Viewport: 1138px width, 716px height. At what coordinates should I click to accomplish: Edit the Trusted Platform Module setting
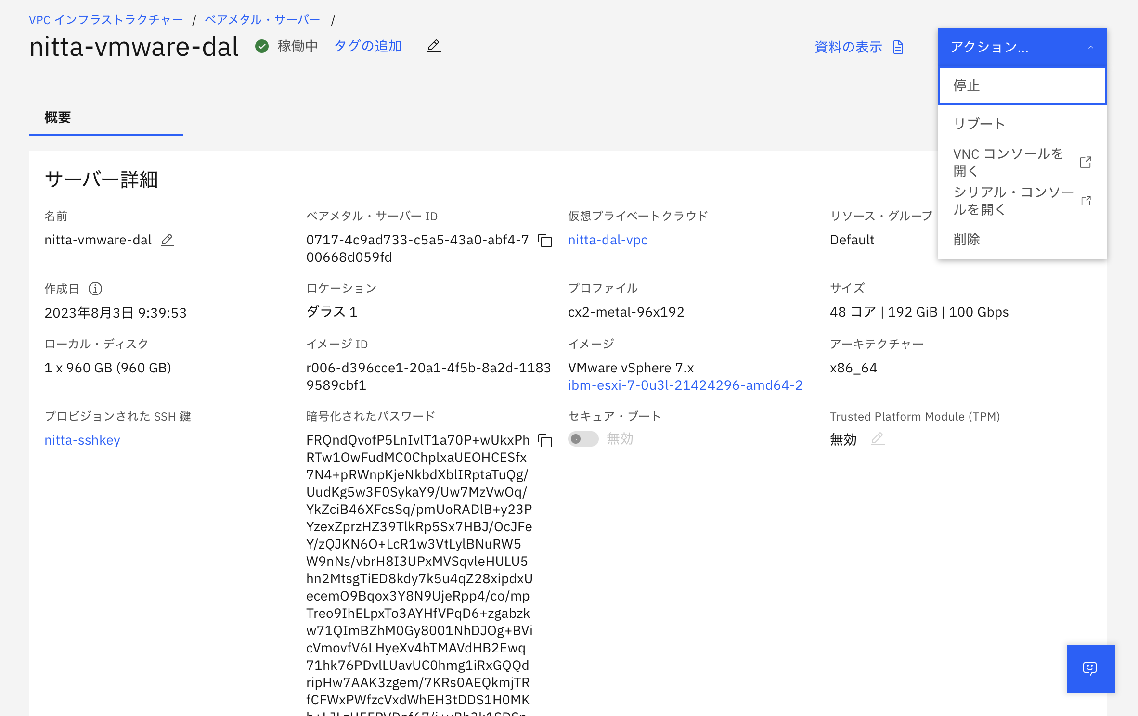878,439
